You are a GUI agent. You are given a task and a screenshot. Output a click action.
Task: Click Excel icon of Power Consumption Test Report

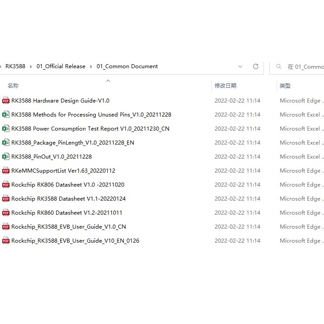tap(6, 129)
